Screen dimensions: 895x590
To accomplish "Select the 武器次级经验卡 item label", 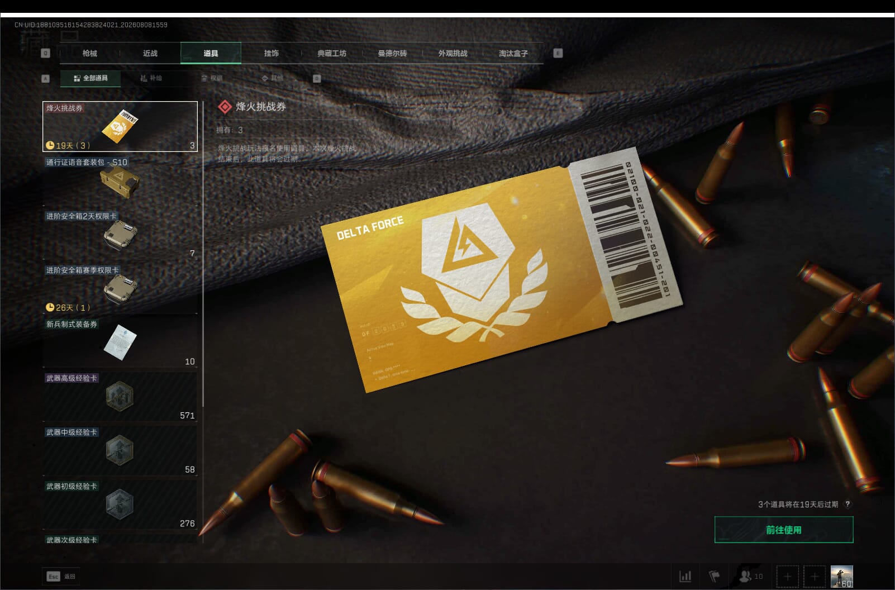I will tap(72, 540).
